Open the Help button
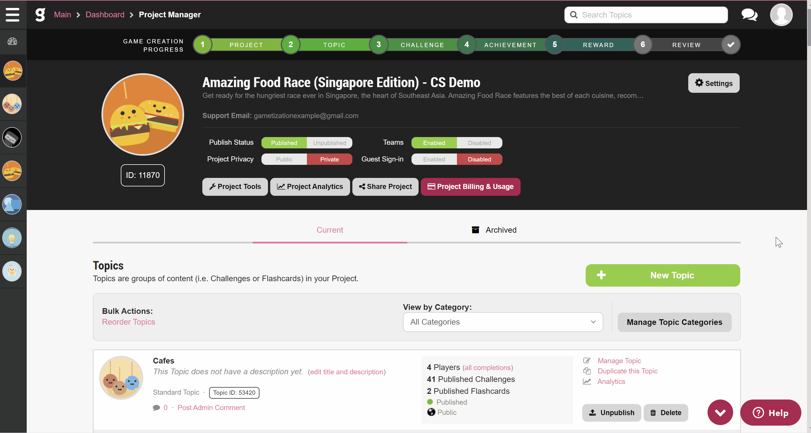The image size is (811, 433). click(x=770, y=412)
